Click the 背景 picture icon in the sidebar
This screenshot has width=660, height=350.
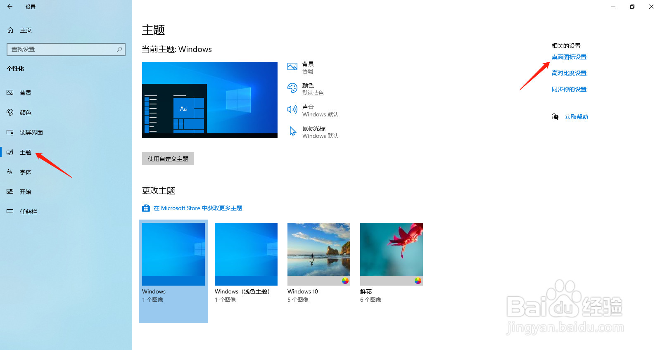tap(10, 93)
